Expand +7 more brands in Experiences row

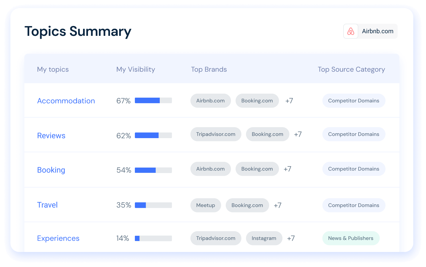coord(291,238)
